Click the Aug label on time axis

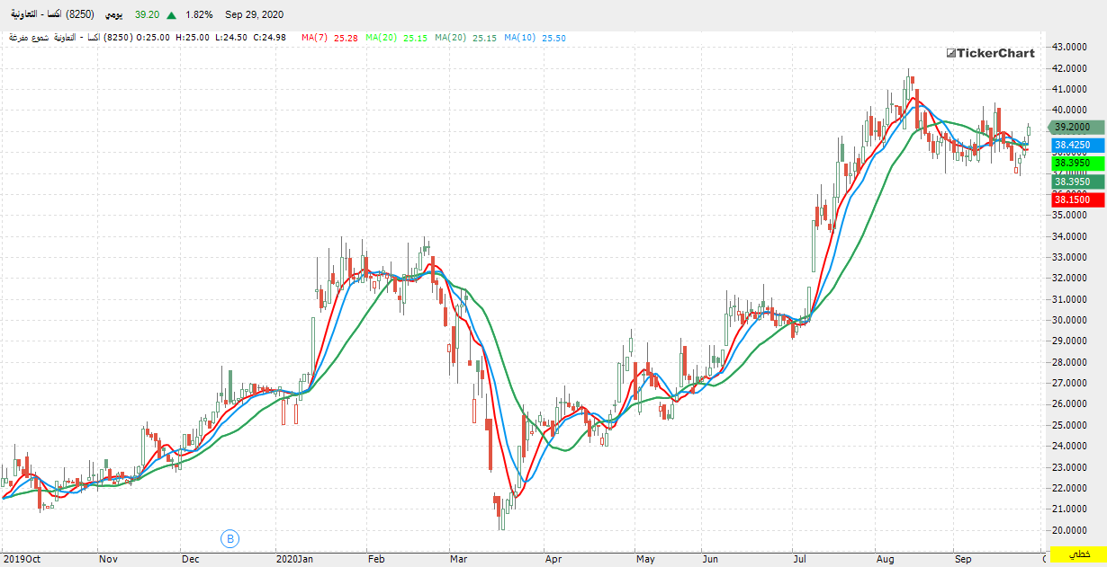click(x=886, y=558)
